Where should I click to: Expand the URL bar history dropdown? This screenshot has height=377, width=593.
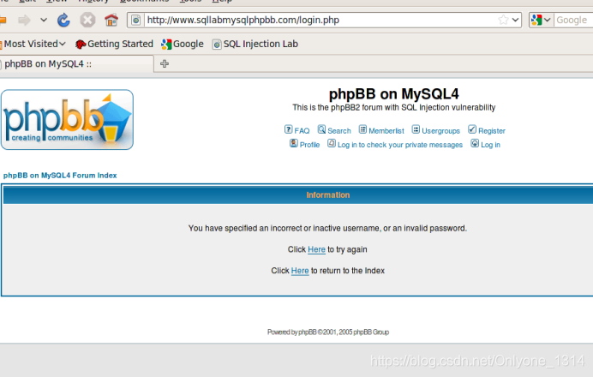(516, 20)
